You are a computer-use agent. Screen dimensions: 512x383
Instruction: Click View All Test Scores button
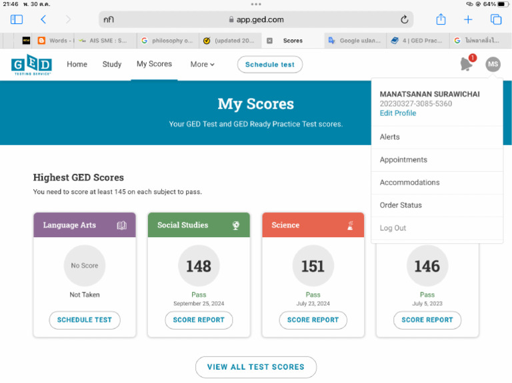(255, 367)
